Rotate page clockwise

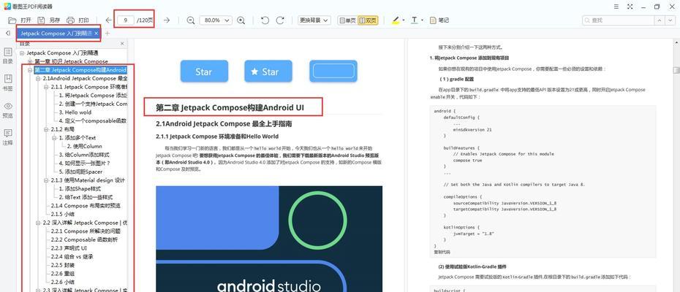tap(280, 20)
